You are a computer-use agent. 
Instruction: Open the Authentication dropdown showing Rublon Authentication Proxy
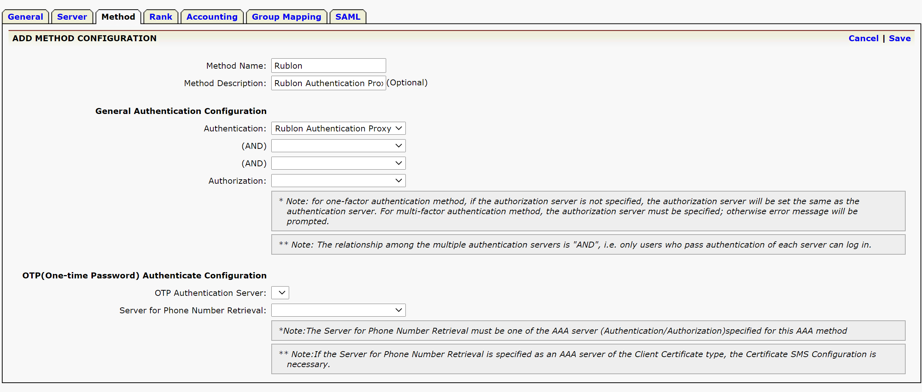[x=338, y=128]
